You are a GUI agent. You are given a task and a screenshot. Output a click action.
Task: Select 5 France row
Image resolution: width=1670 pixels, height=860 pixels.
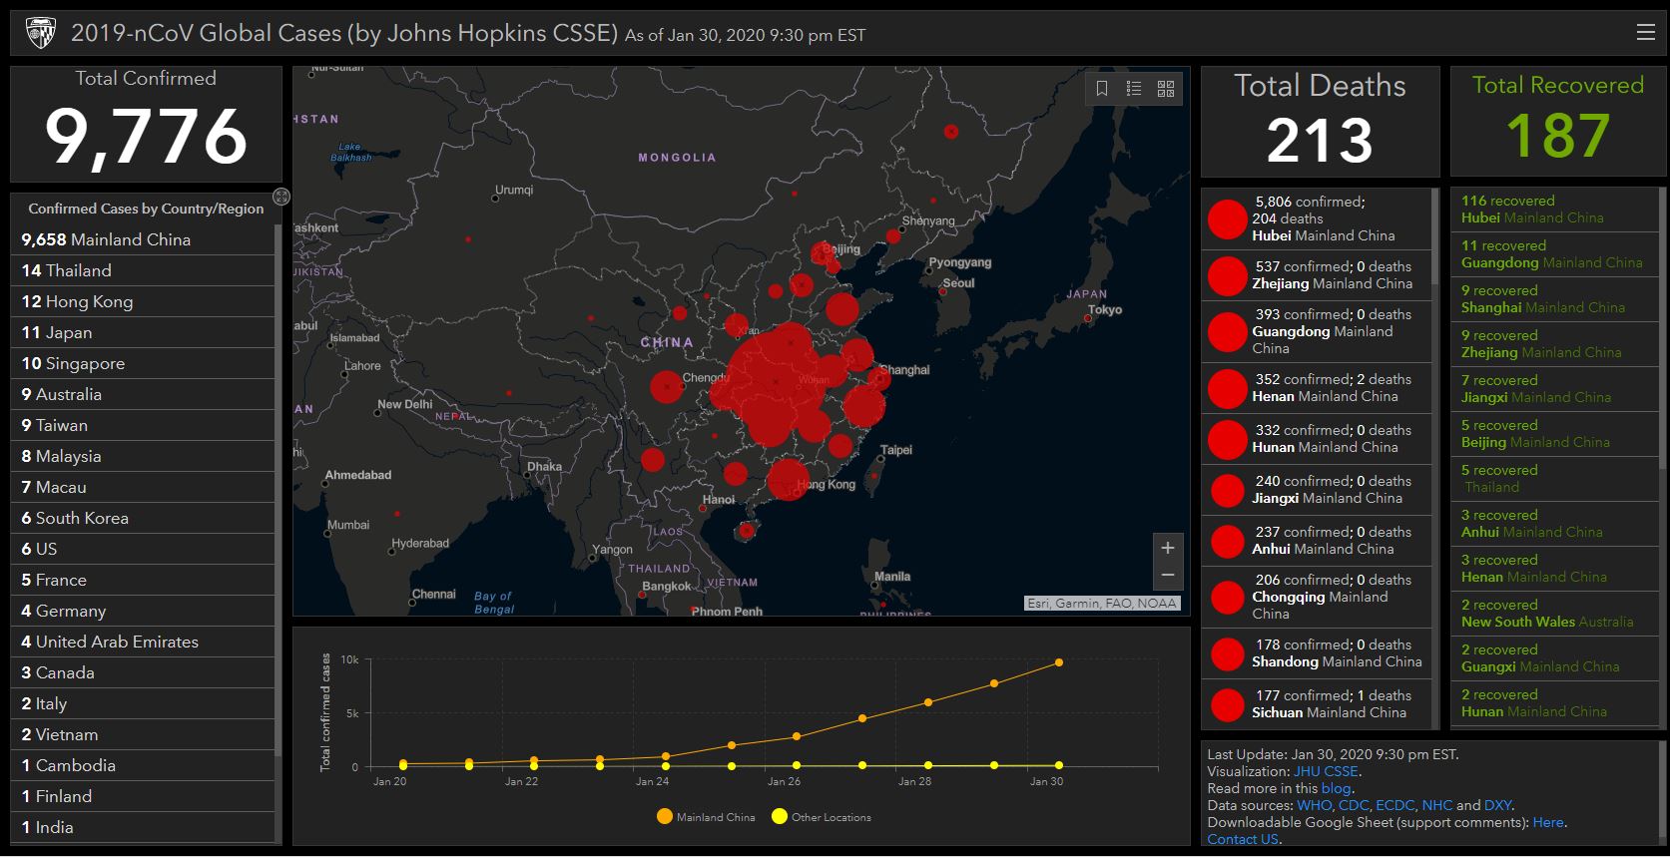[x=143, y=580]
